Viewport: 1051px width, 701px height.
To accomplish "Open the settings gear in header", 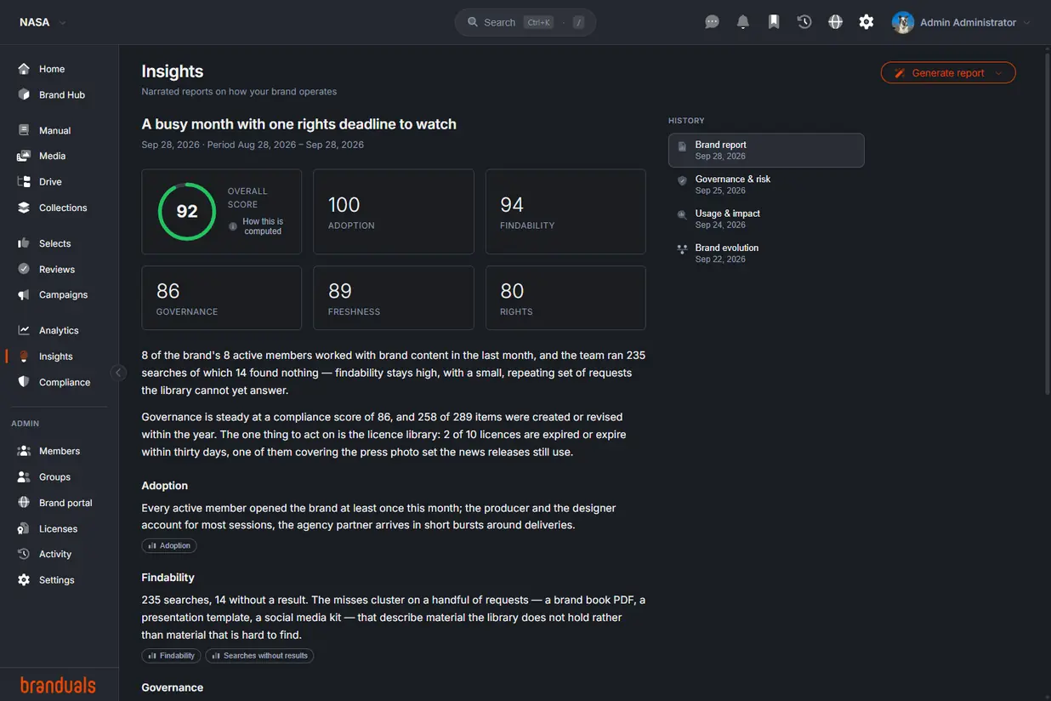I will pyautogui.click(x=866, y=22).
